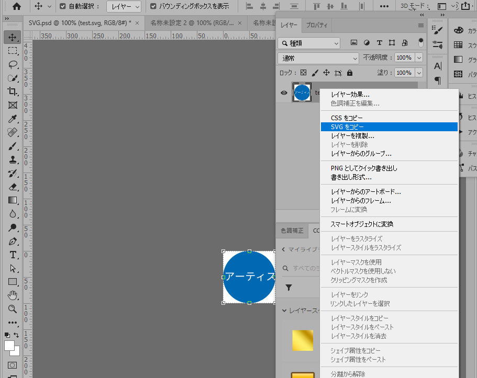Toggle the バウンディングボックスを表示 checkbox
477x378 pixels.
tap(153, 6)
